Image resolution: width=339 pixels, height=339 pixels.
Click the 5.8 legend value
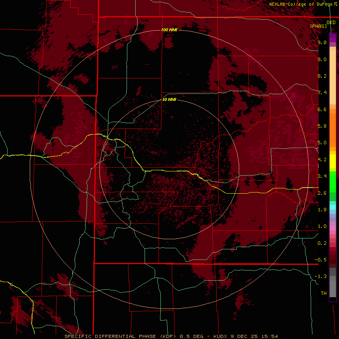pyautogui.click(x=322, y=126)
